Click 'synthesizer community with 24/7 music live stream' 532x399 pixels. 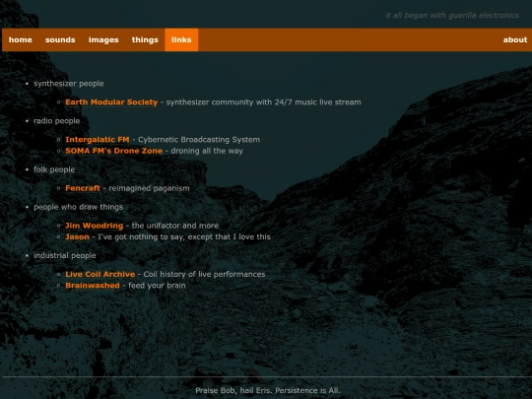click(x=264, y=102)
